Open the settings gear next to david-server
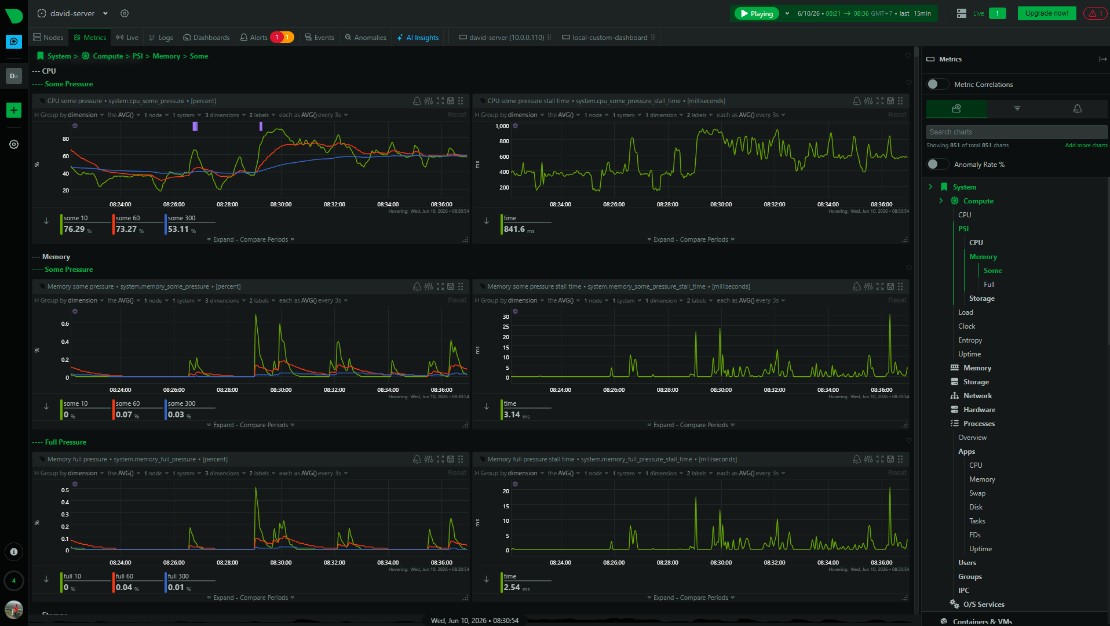This screenshot has height=626, width=1110. [125, 13]
